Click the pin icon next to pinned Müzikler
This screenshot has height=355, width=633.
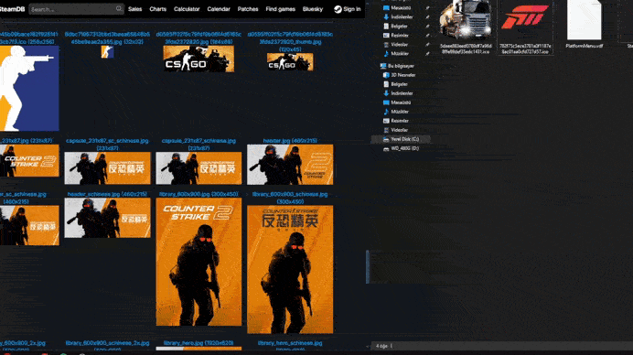coord(427,54)
